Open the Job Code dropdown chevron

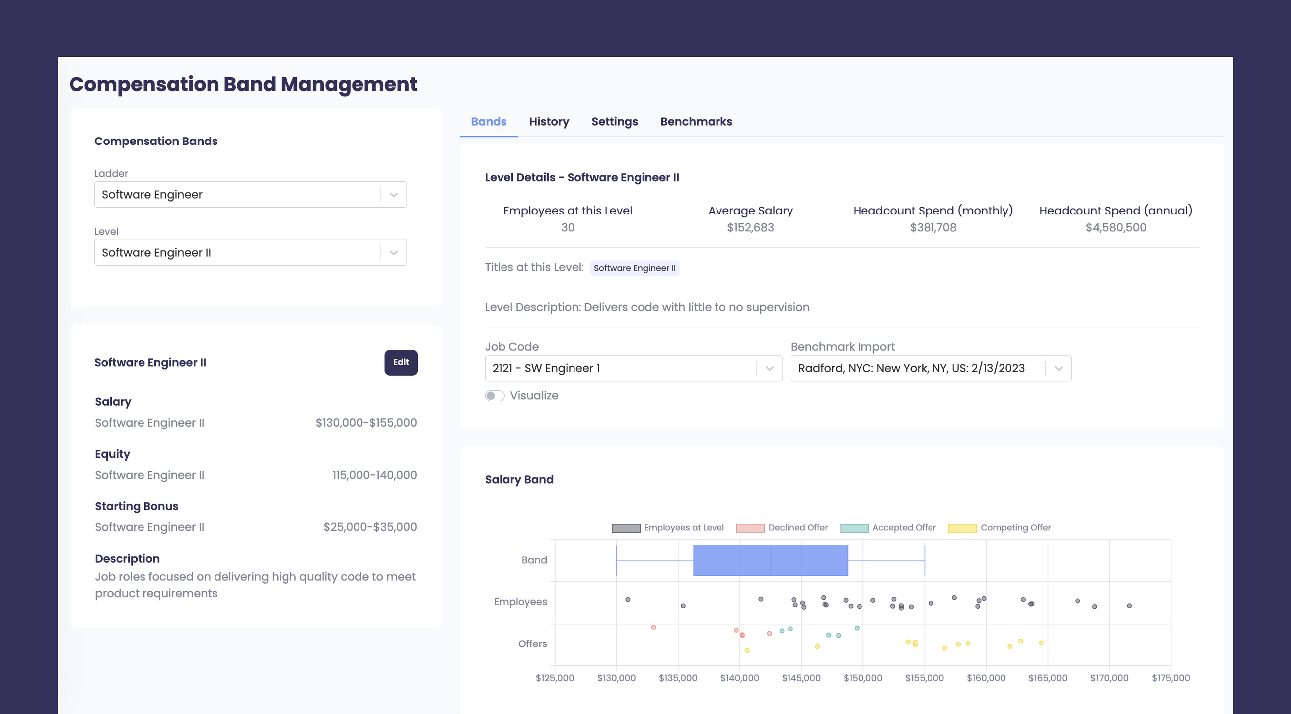(x=769, y=368)
